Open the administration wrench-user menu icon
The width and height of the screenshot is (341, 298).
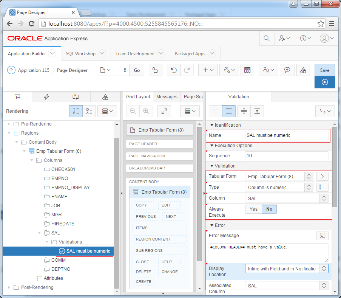point(284,38)
